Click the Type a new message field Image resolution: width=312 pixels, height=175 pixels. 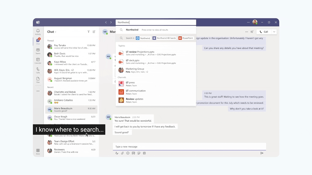click(x=189, y=147)
